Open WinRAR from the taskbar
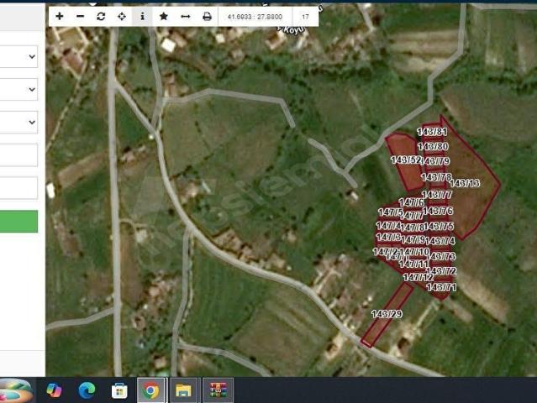Viewport: 537px width, 403px height. pos(218,390)
